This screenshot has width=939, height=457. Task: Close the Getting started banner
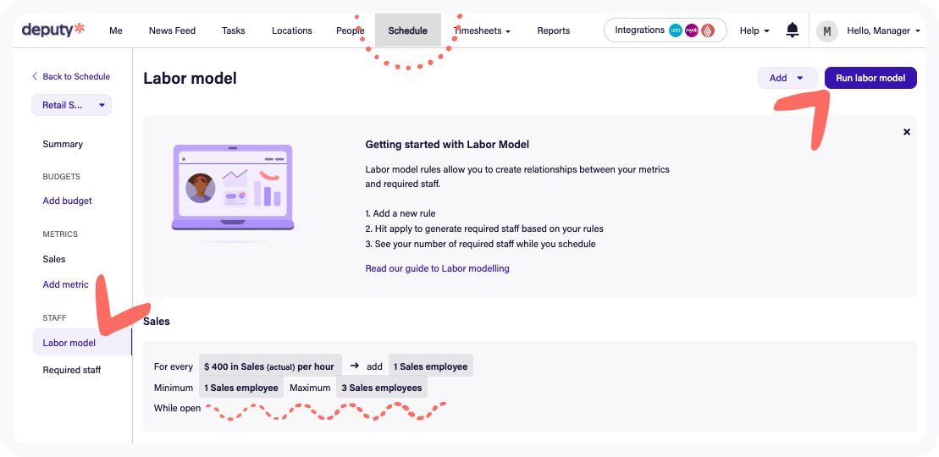pos(907,132)
